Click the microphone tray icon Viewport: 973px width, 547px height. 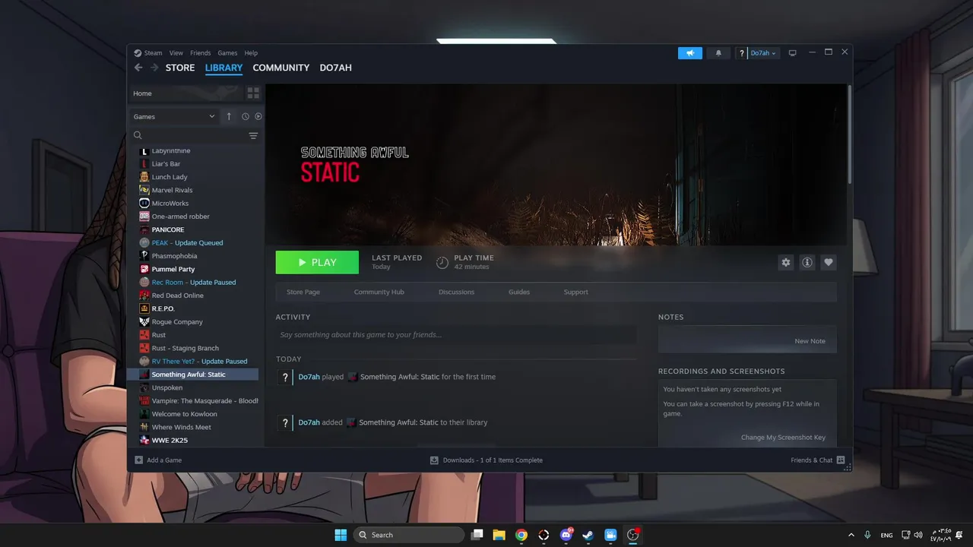pos(867,535)
